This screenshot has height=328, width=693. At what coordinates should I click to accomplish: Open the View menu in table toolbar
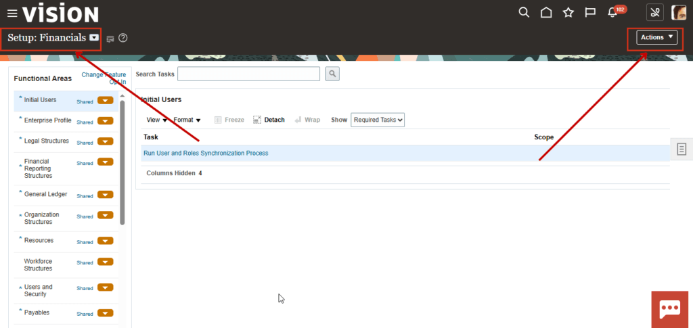point(156,120)
